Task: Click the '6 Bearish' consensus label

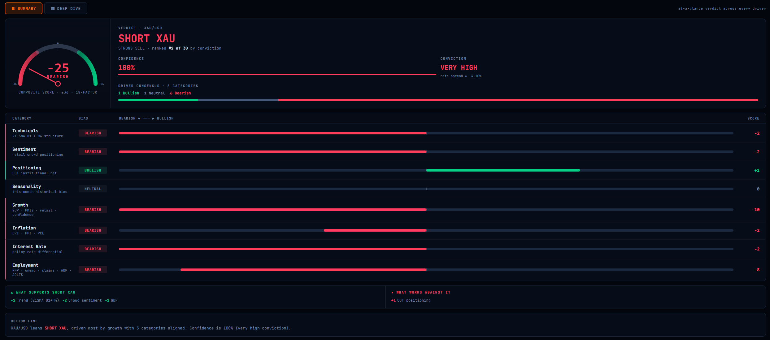Action: (181, 93)
